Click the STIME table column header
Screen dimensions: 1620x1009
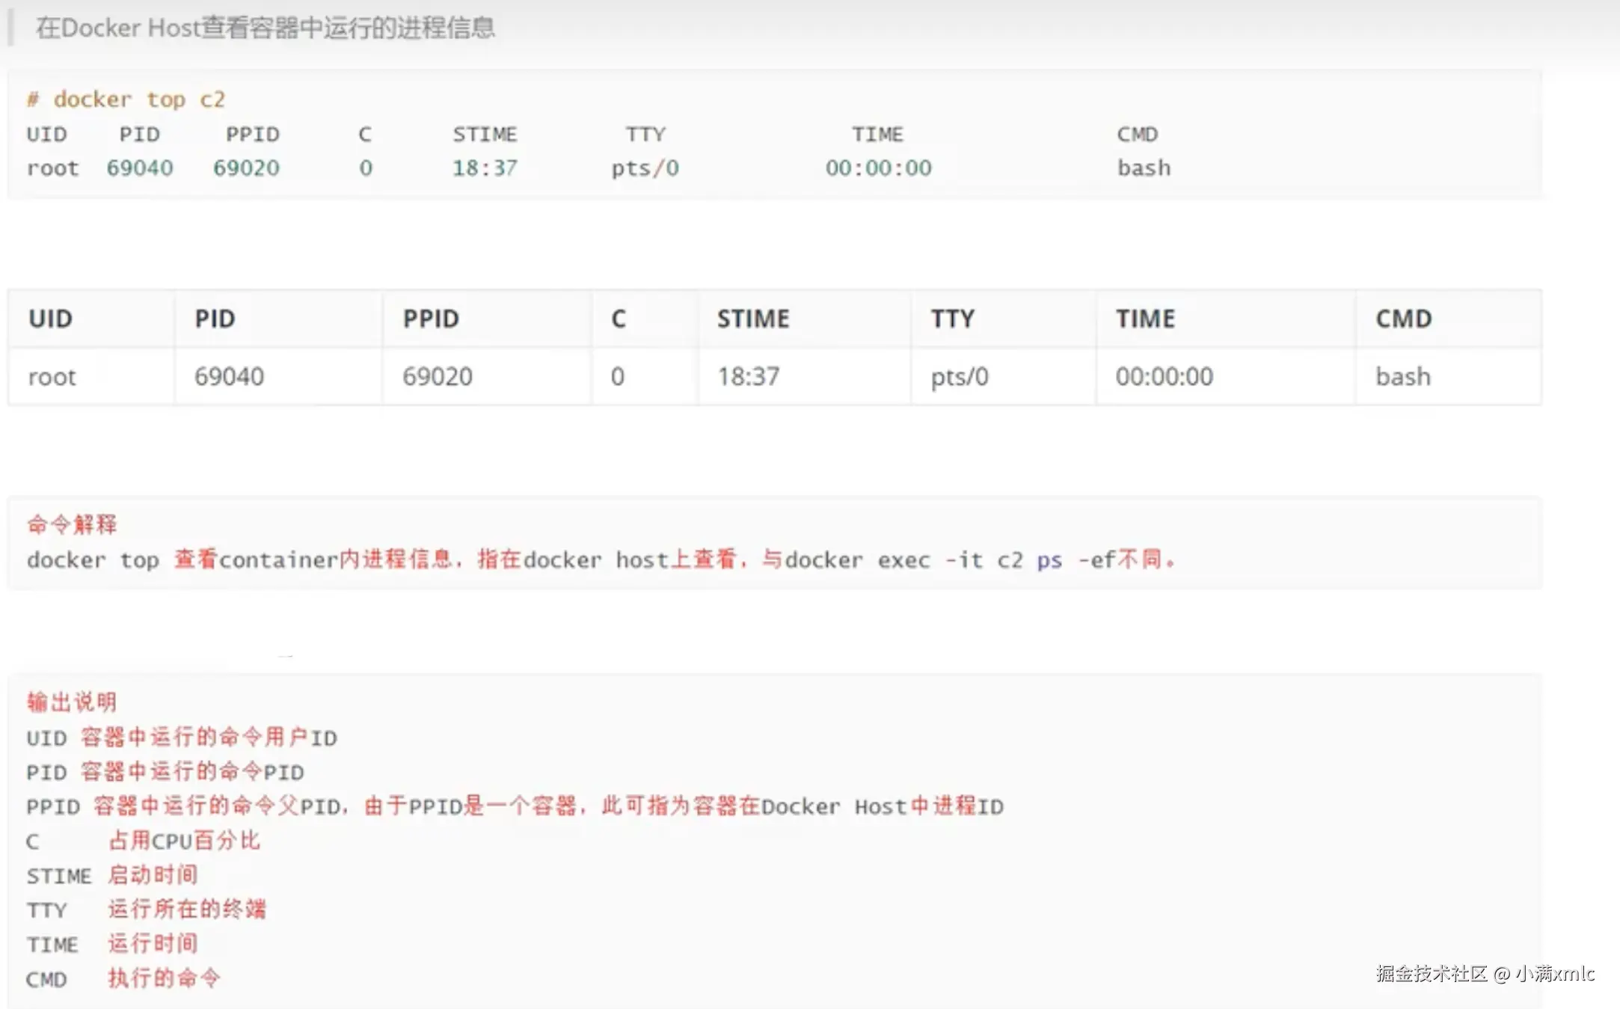(753, 319)
